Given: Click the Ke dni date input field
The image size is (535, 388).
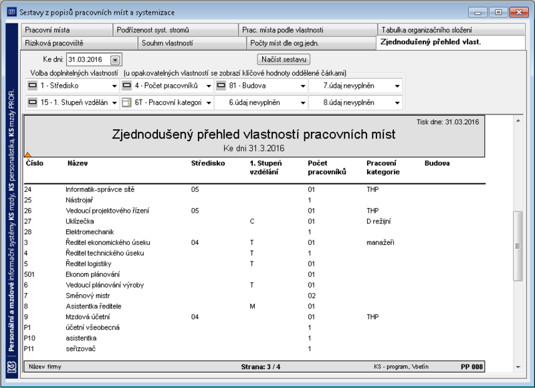Looking at the screenshot, I should [89, 60].
